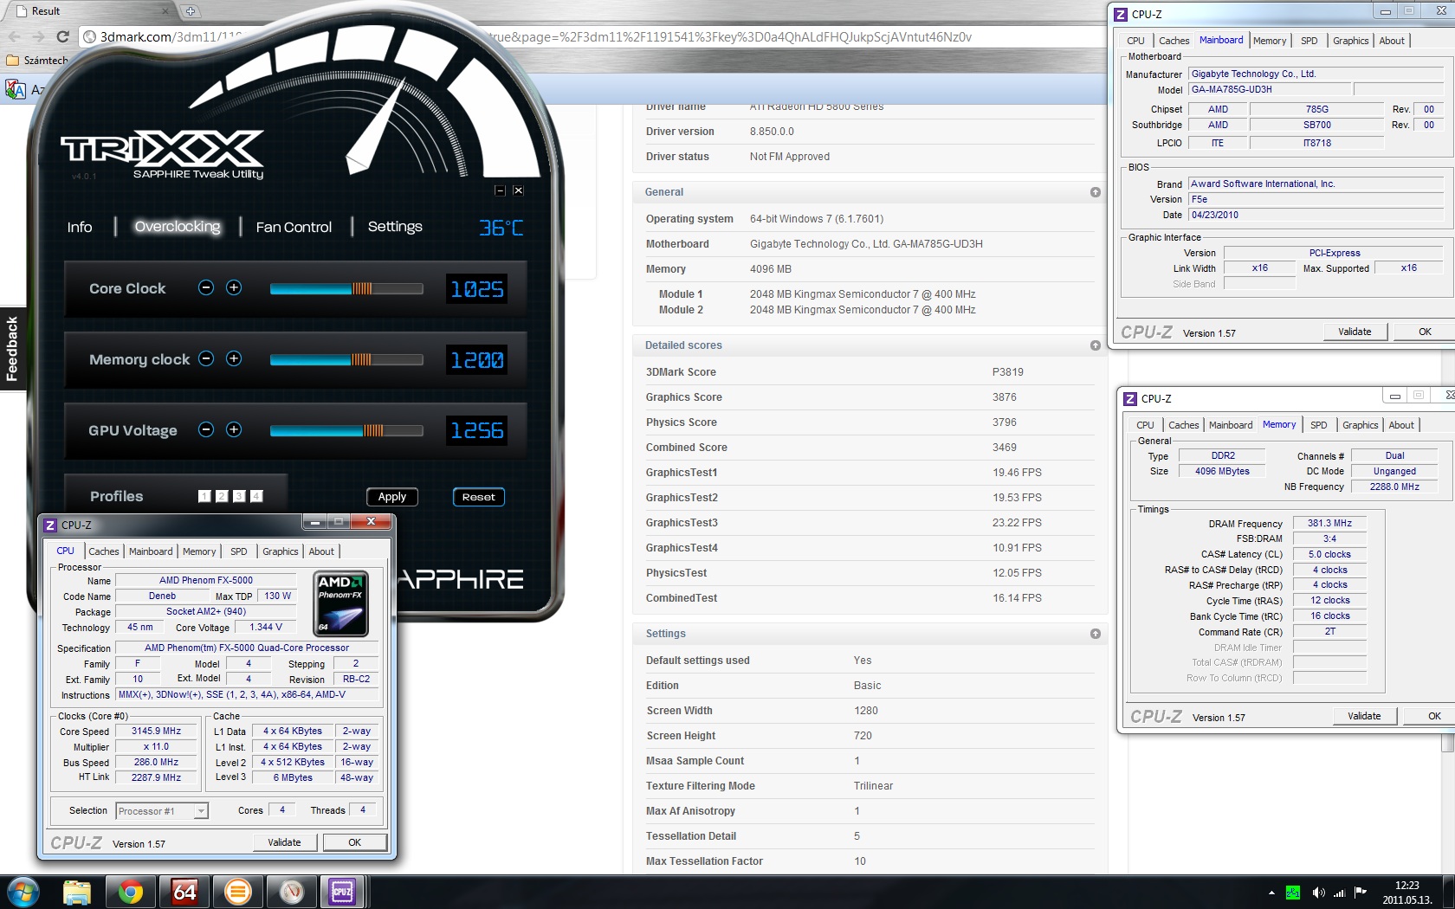Open the Számtech bookmark folder
The height and width of the screenshot is (909, 1455).
tap(36, 61)
